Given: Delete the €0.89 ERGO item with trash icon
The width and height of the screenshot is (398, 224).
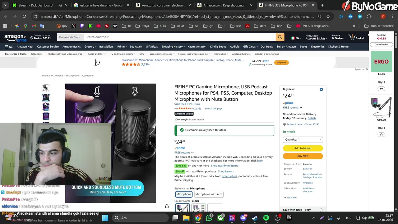Looking at the screenshot, I should pyautogui.click(x=381, y=89).
